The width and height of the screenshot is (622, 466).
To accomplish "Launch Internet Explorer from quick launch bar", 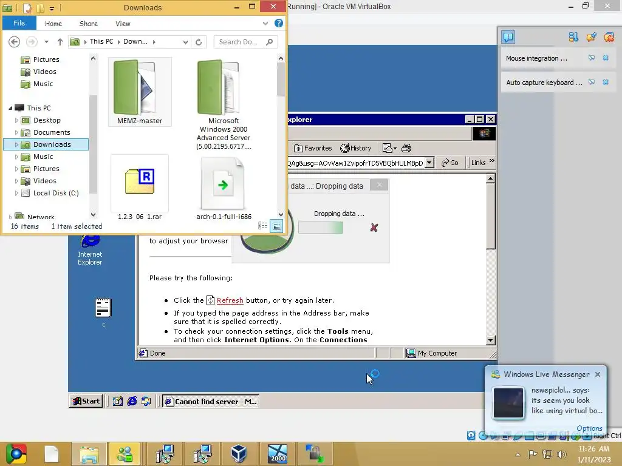I will click(x=132, y=401).
